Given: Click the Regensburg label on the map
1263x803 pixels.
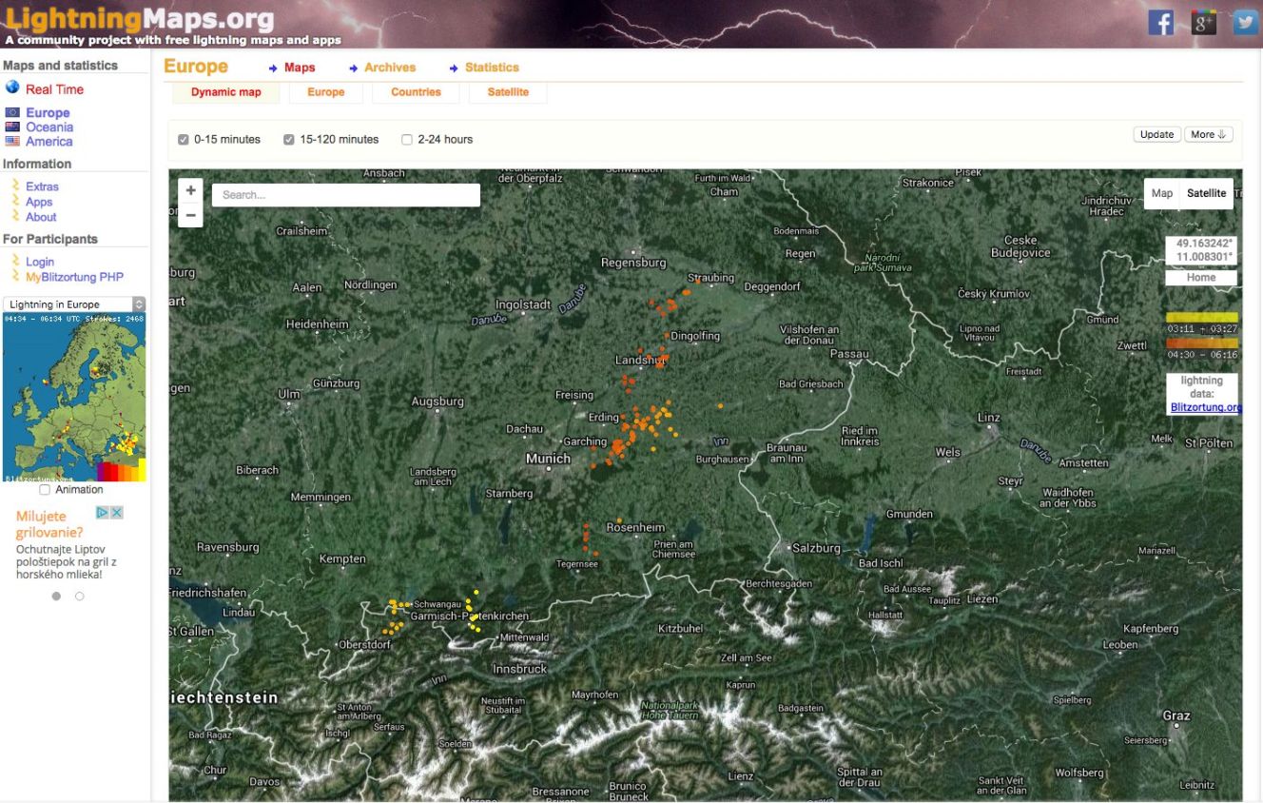Looking at the screenshot, I should coord(634,263).
